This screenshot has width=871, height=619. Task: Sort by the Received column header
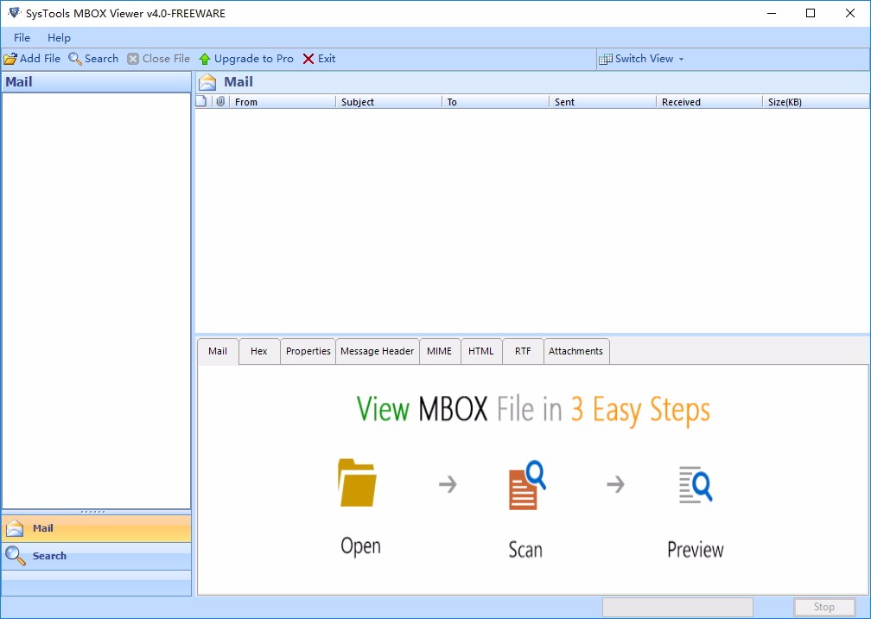click(x=709, y=102)
